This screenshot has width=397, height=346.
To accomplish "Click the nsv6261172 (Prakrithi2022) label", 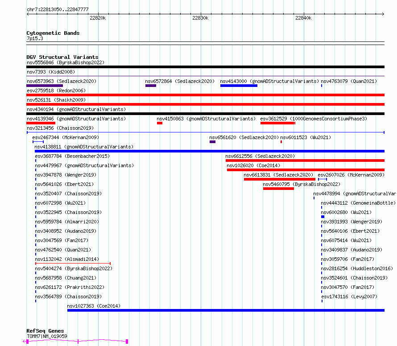I will [x=70, y=287].
